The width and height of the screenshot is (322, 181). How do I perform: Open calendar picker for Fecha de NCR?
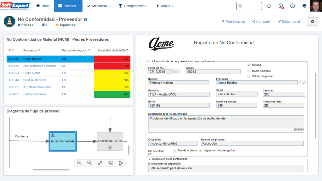coord(174,72)
